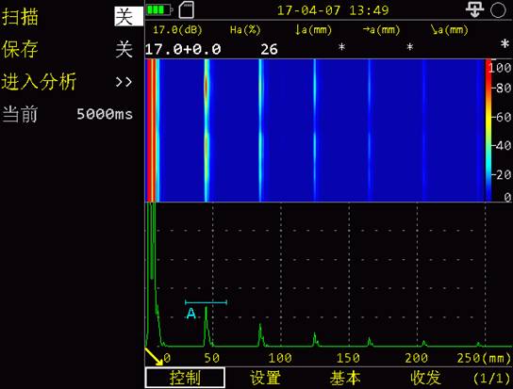Image resolution: width=513 pixels, height=389 pixels.
Task: Click the gate A label marker
Action: pyautogui.click(x=191, y=314)
